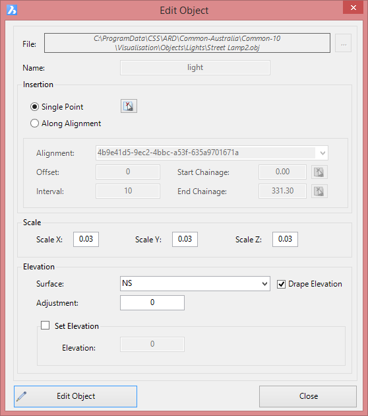The width and height of the screenshot is (368, 416).
Task: Select the Along Alignment radio option
Action: point(34,123)
